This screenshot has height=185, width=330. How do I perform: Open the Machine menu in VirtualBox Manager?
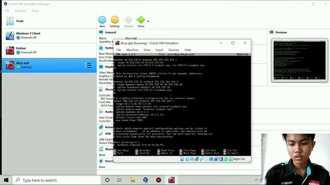21,11
